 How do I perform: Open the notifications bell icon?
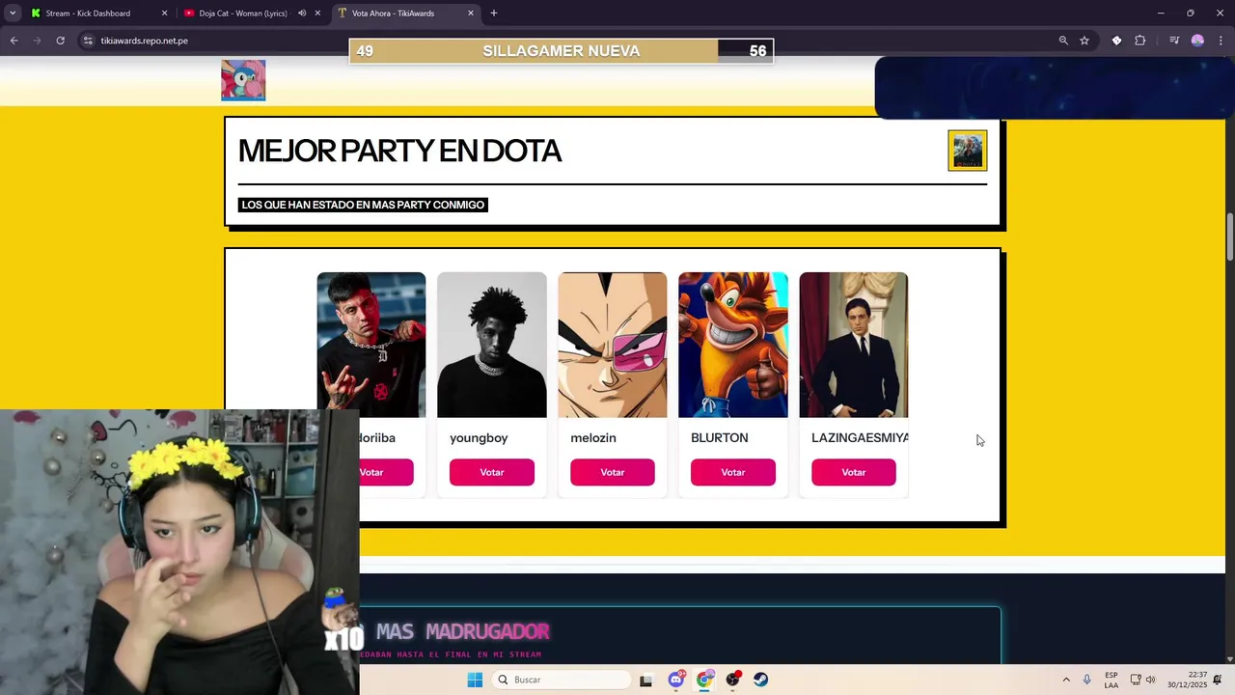pyautogui.click(x=1219, y=680)
